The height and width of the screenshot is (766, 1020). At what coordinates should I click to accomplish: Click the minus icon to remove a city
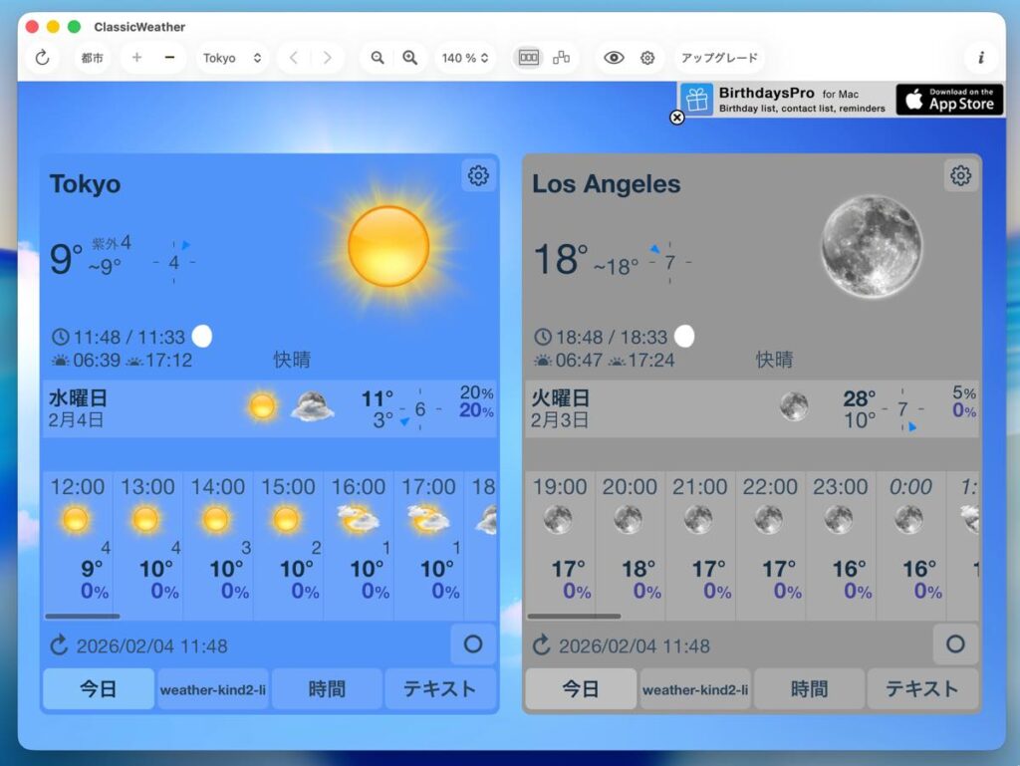169,58
